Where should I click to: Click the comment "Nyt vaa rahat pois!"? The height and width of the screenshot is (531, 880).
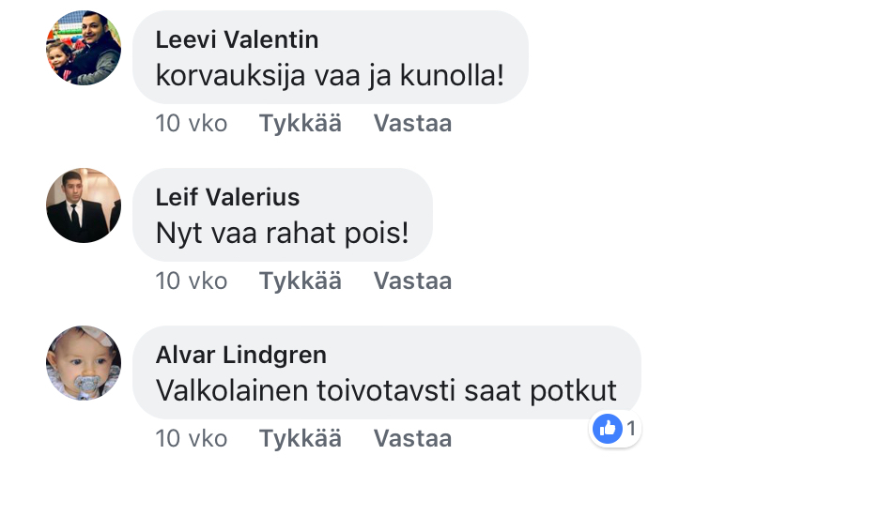pos(282,233)
